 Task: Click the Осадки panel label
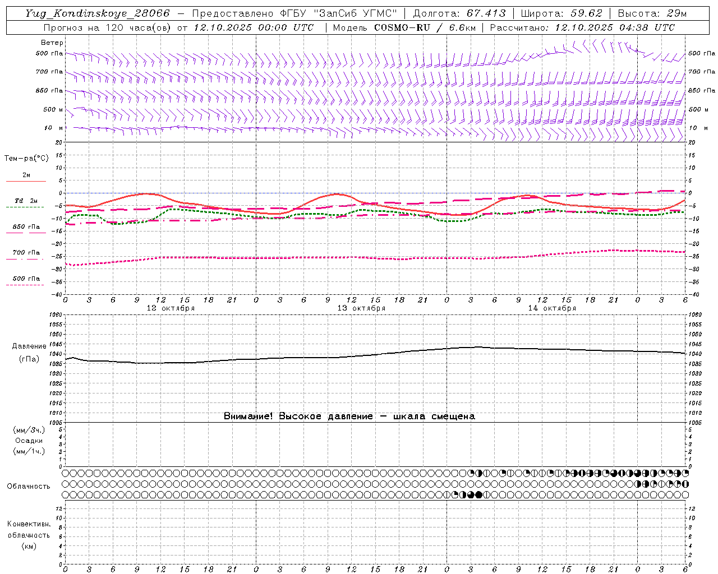click(x=29, y=441)
